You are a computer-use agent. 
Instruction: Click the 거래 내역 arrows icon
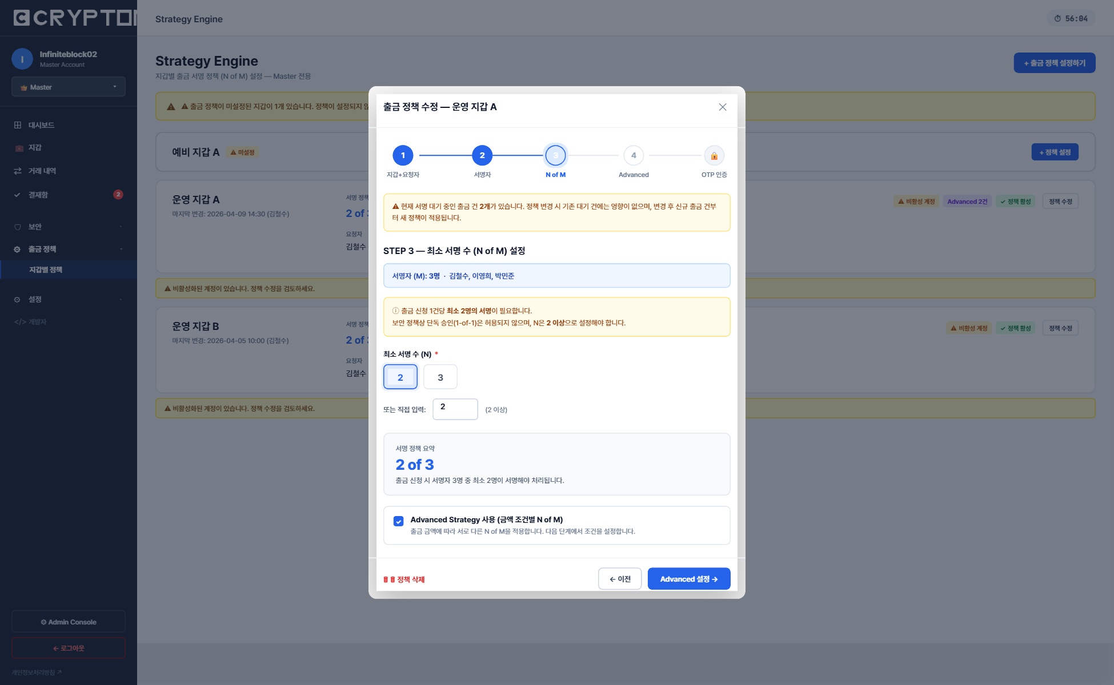click(18, 171)
